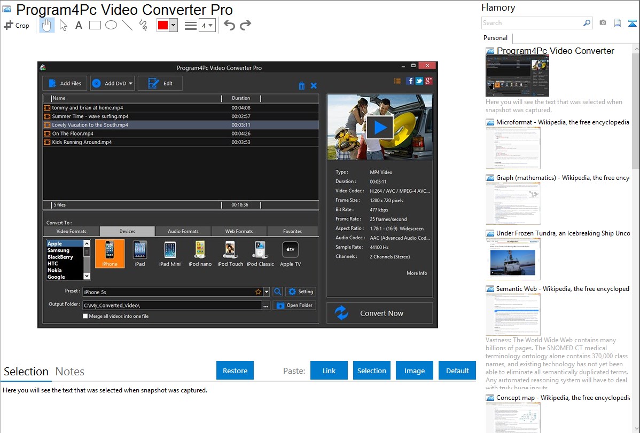This screenshot has height=433, width=640.
Task: Open the Facebook share icon
Action: click(x=410, y=81)
